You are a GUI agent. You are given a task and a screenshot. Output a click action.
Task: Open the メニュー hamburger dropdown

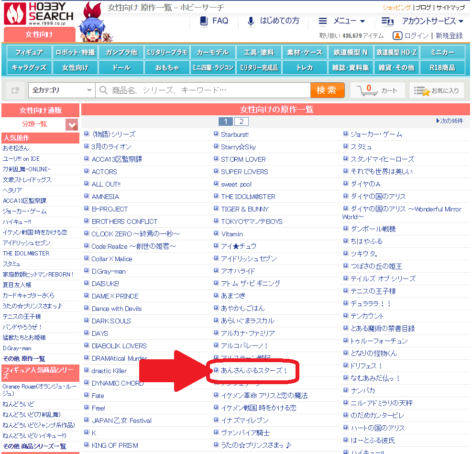pos(341,21)
